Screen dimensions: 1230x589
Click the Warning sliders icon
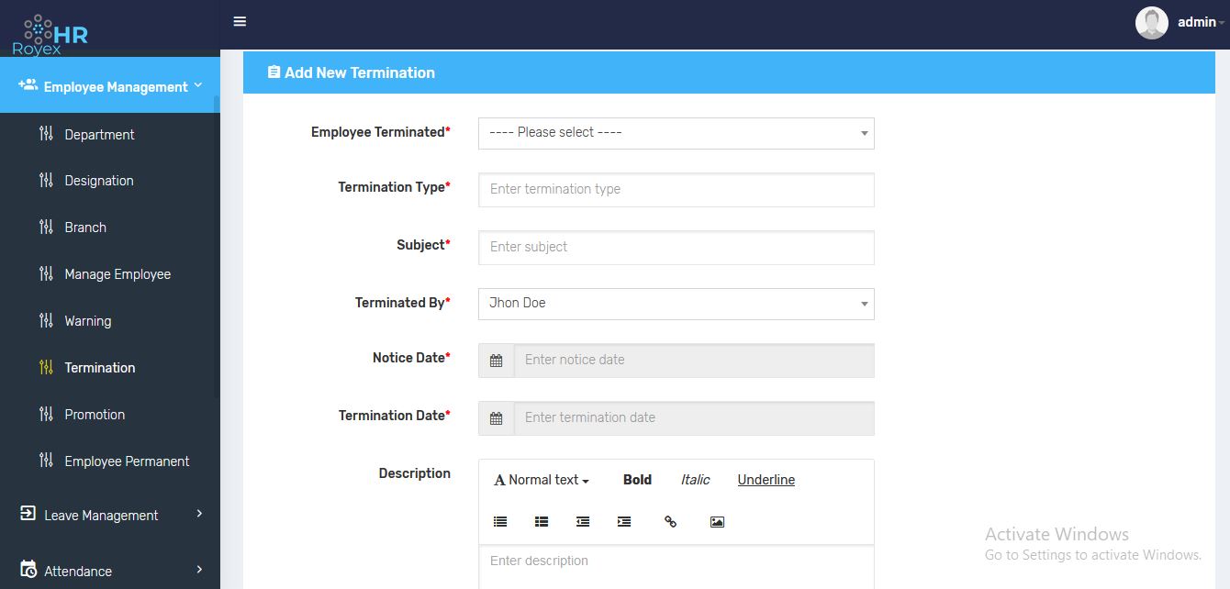pyautogui.click(x=46, y=320)
